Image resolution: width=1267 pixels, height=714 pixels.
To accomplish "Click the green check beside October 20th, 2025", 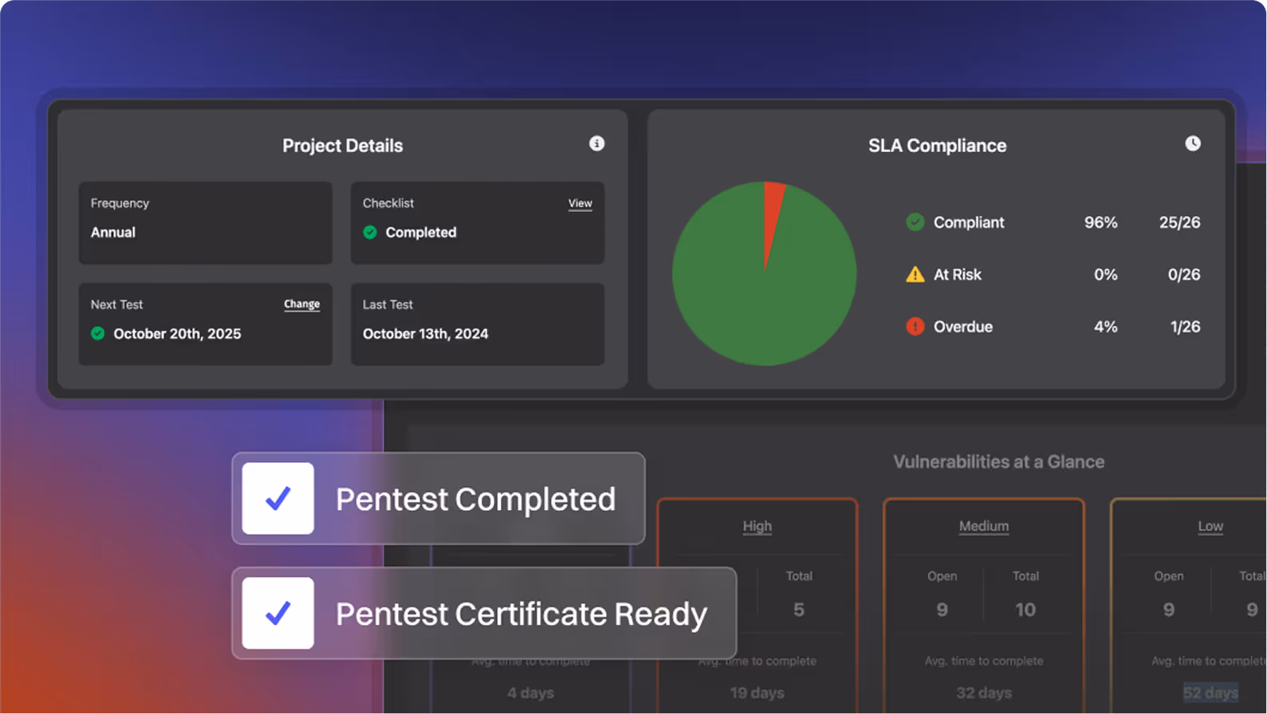I will 98,334.
